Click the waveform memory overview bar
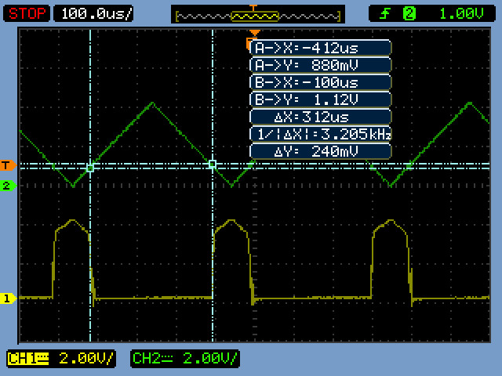The image size is (502, 376). click(258, 14)
